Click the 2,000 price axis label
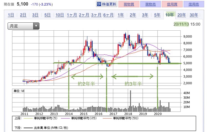 (x=188, y=83)
